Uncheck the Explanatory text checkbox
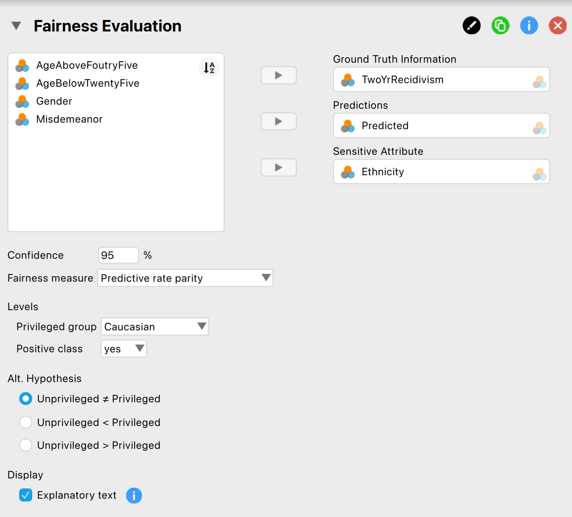Screen dimensions: 572x517 click(x=26, y=495)
